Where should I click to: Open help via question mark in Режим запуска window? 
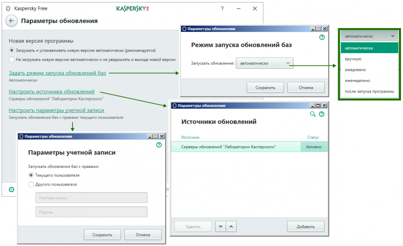coord(321,37)
